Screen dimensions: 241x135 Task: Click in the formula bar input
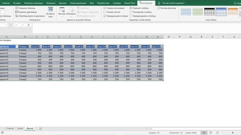(x=137, y=28)
